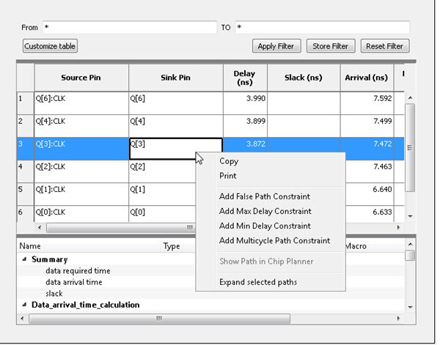Screen dimensions: 440x345
Task: Sort by the Source Pin column header
Action: (81, 78)
